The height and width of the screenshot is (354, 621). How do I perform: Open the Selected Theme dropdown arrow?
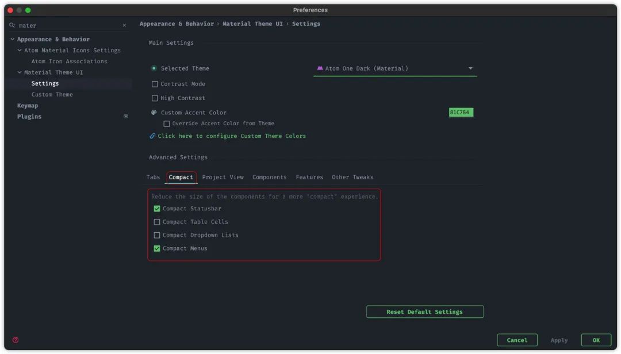(470, 68)
